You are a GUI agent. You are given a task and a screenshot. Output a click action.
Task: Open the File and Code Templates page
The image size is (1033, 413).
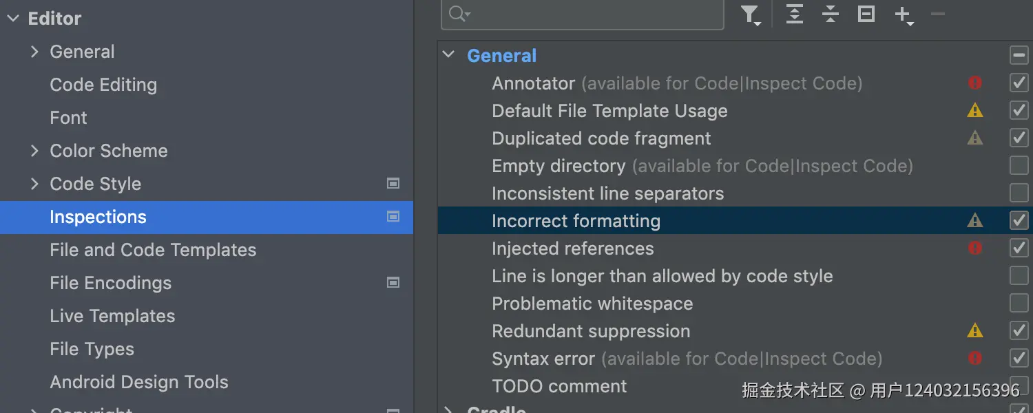click(x=153, y=250)
